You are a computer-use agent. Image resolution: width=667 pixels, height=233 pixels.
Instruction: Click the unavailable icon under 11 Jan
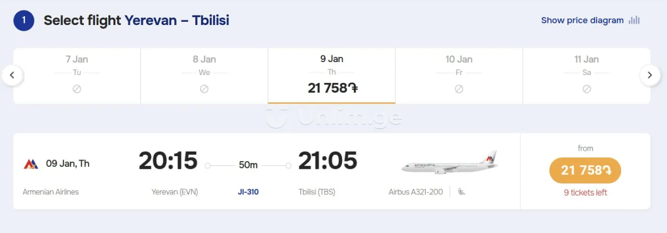586,89
